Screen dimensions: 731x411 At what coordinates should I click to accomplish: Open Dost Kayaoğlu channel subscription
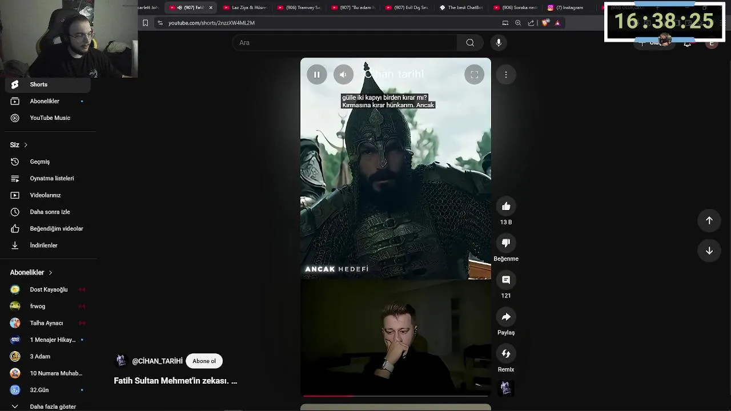click(48, 289)
